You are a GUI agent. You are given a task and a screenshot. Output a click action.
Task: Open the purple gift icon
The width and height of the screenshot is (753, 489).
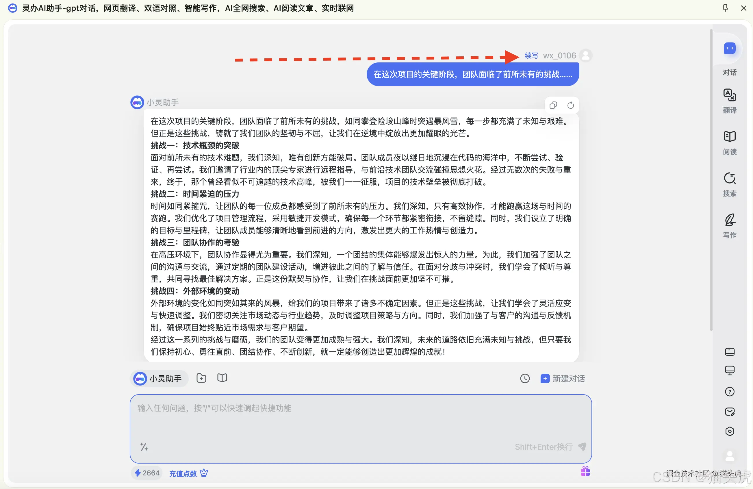click(x=585, y=471)
